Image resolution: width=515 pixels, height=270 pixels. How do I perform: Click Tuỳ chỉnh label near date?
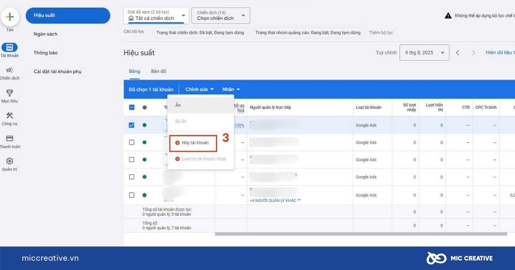pyautogui.click(x=386, y=53)
